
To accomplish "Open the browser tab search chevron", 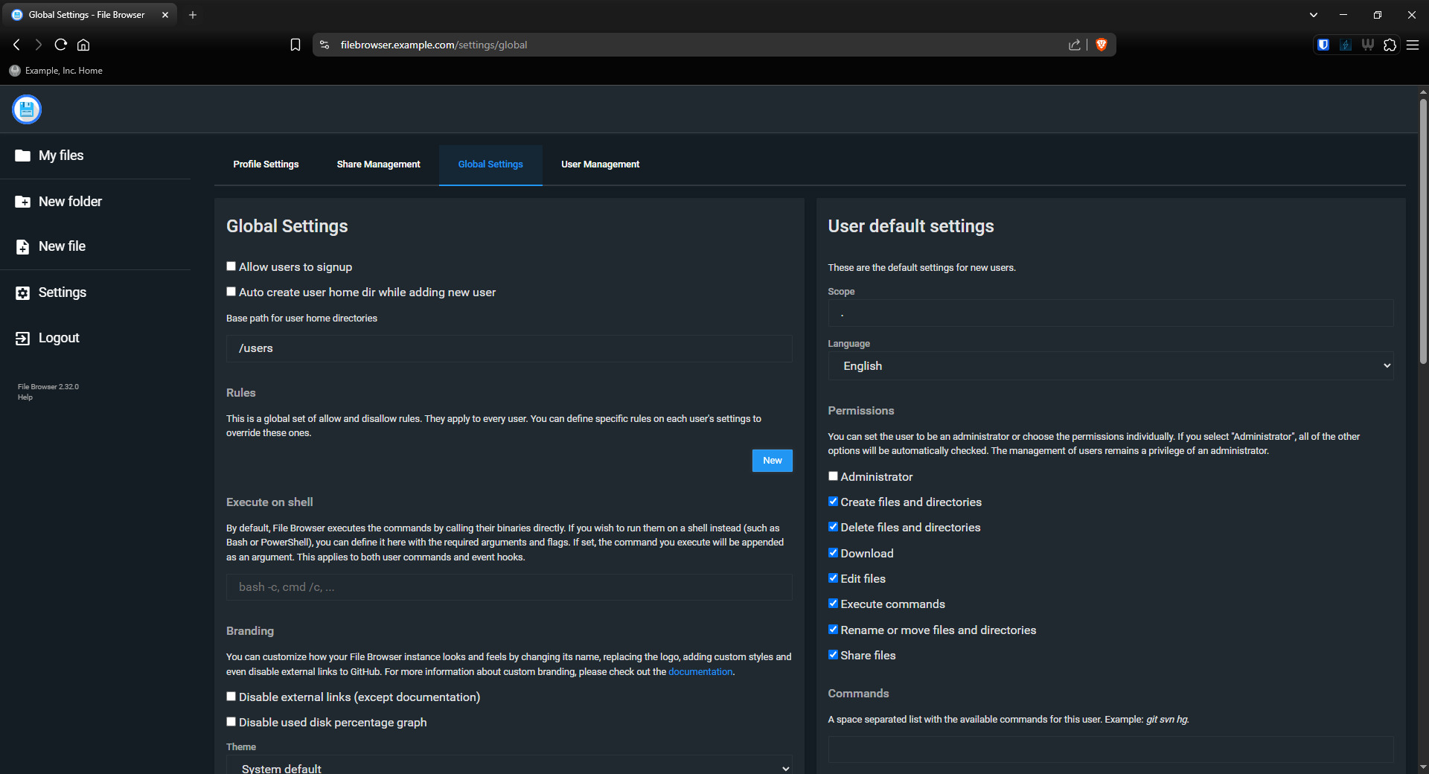I will click(x=1314, y=15).
